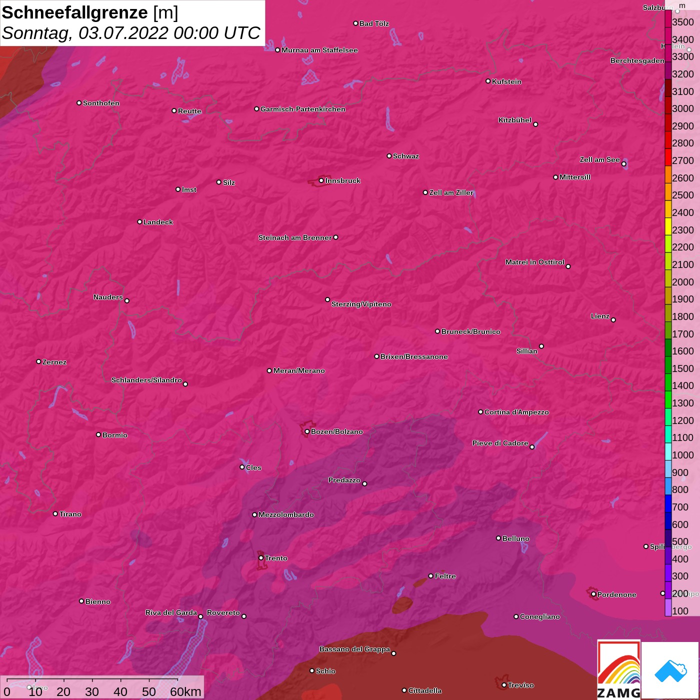Image resolution: width=700 pixels, height=700 pixels.
Task: Click the Garmisch-Partenkirchen label
Action: [303, 109]
